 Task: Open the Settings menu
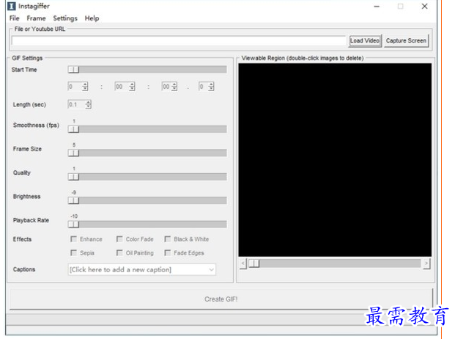[x=65, y=18]
